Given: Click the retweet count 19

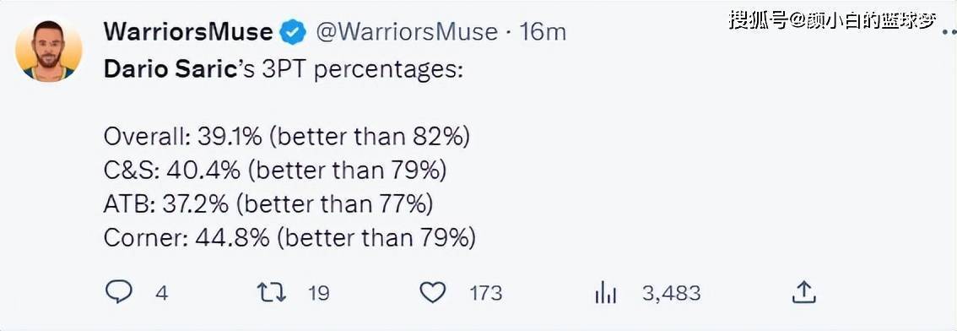Looking at the screenshot, I should tap(319, 294).
